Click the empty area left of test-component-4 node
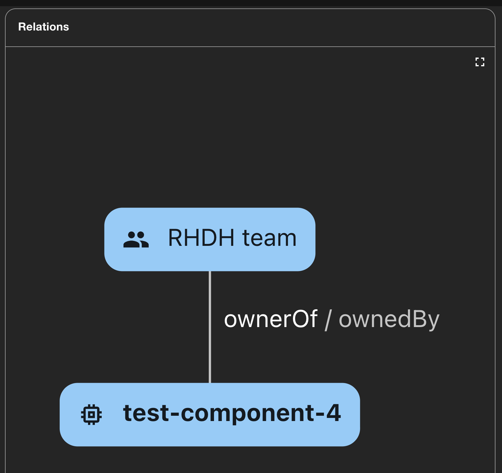502x473 pixels. (31, 414)
